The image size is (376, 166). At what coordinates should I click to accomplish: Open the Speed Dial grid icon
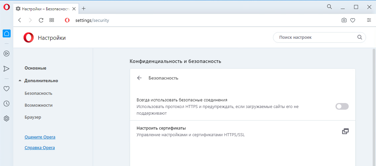click(52, 20)
